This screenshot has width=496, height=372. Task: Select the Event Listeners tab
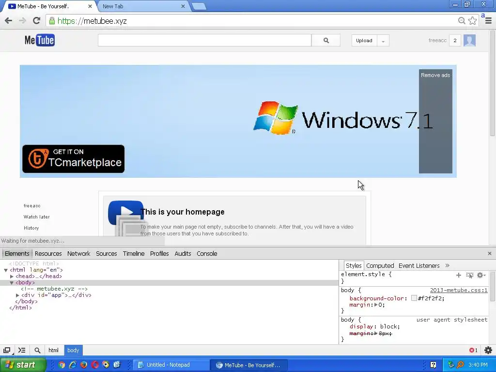419,266
